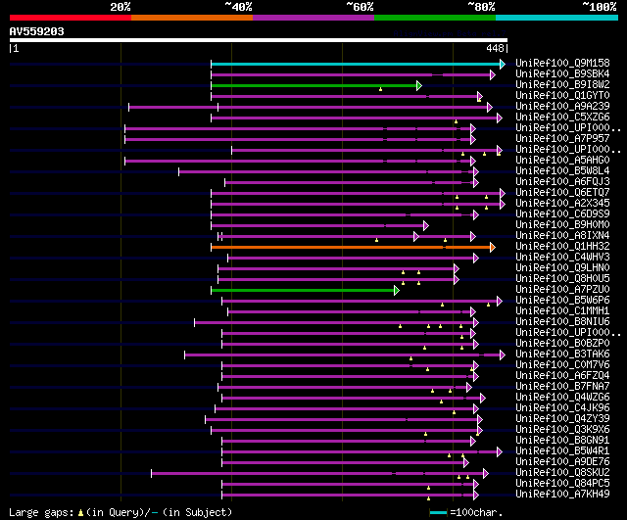Image resolution: width=627 pixels, height=520 pixels.
Task: Click the white AV559203 query bar
Action: pos(259,40)
